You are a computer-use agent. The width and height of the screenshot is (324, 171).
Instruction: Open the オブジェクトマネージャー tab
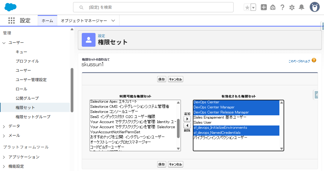84,21
